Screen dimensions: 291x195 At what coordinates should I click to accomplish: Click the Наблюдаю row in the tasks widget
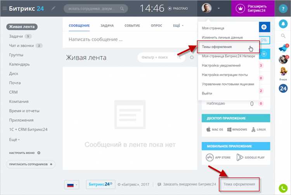tap(236, 103)
